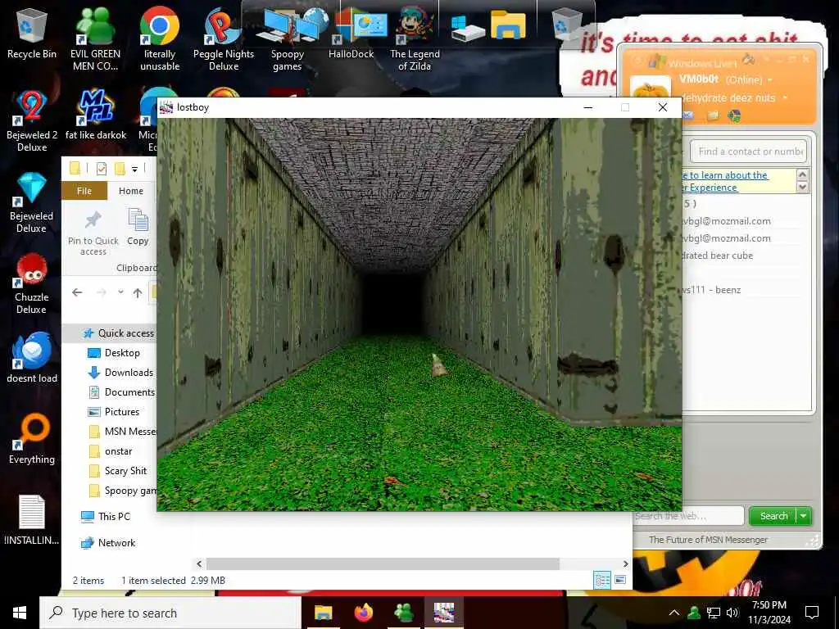
Task: Open personal message dropdown arrow in Messenger
Action: (785, 98)
